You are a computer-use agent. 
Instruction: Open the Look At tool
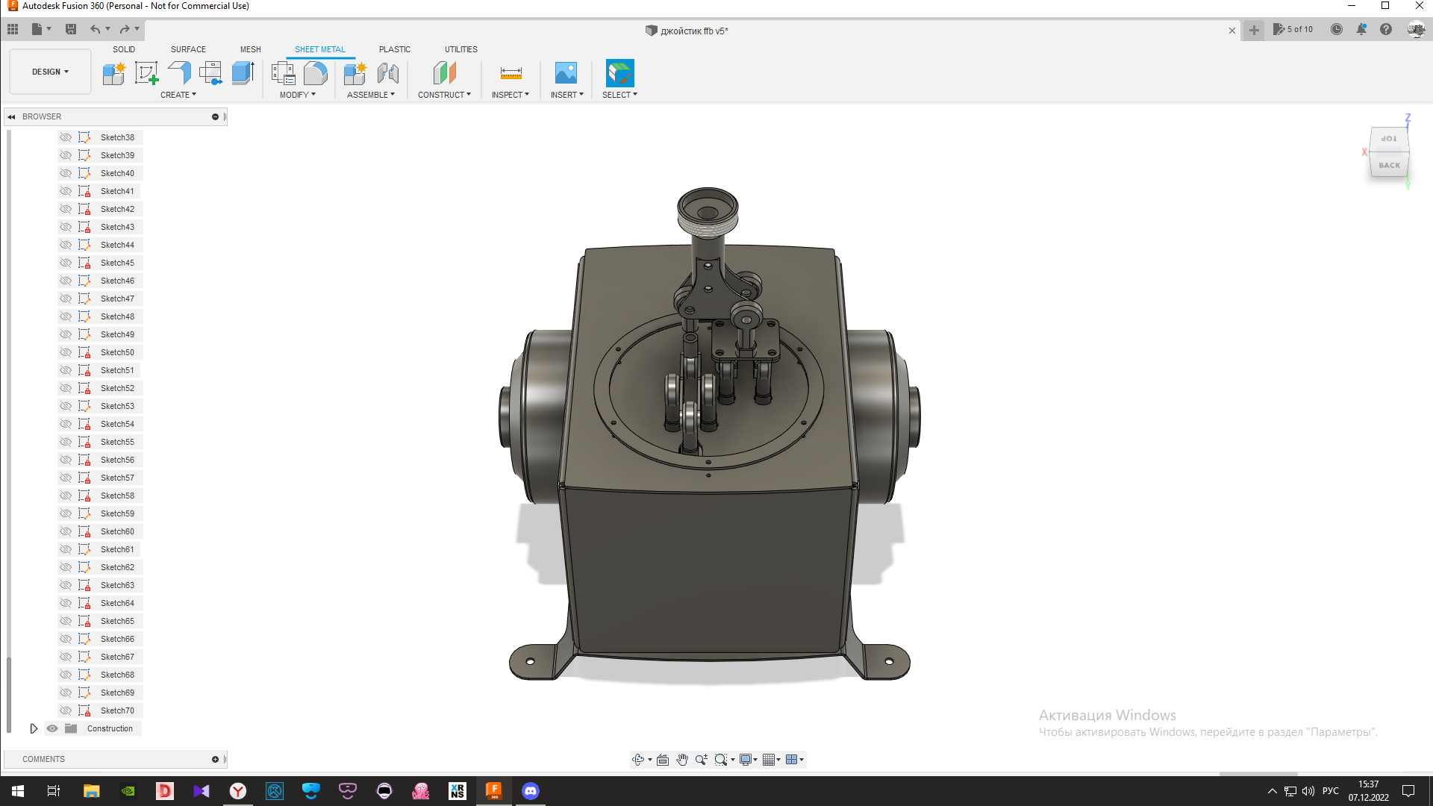point(663,760)
